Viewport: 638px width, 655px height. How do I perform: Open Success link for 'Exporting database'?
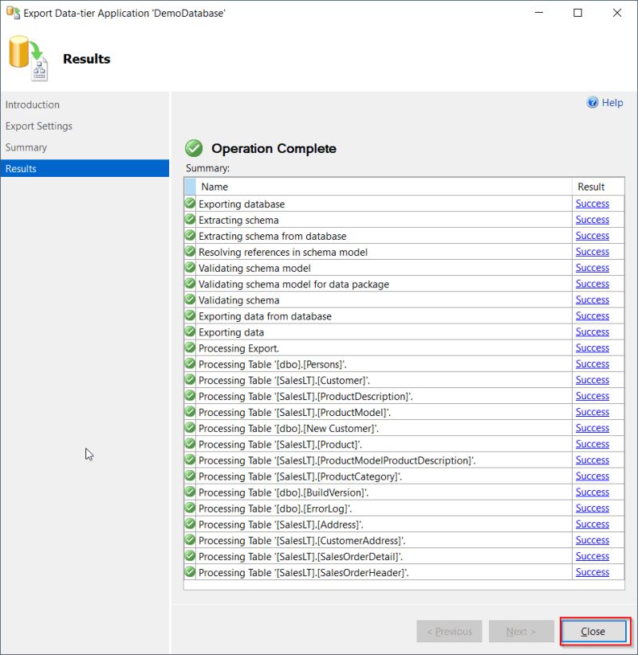593,204
